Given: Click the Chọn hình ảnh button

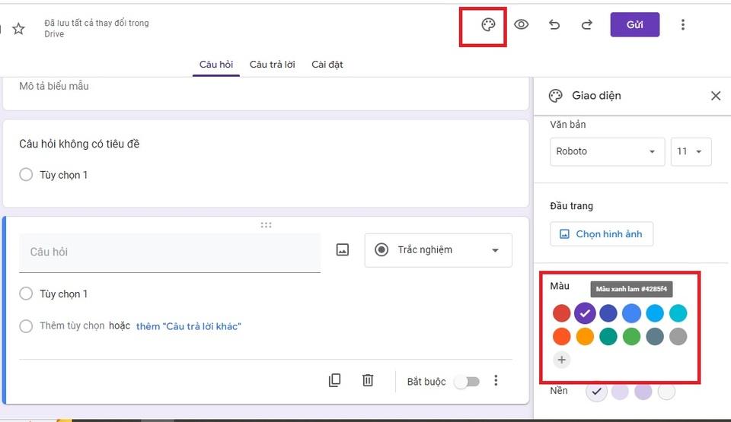Looking at the screenshot, I should (x=601, y=234).
